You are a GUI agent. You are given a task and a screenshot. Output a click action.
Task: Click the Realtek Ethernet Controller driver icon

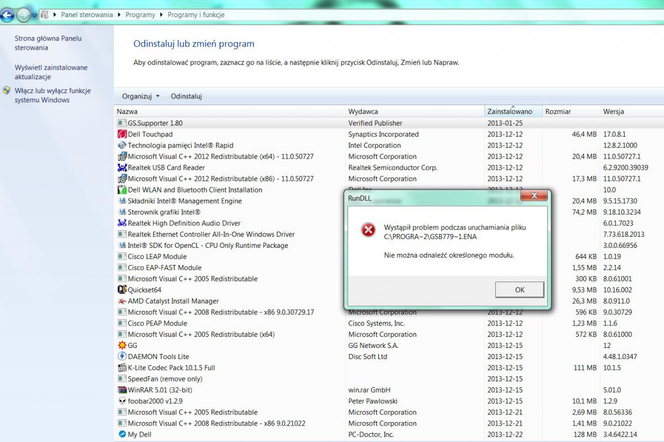pyautogui.click(x=122, y=234)
